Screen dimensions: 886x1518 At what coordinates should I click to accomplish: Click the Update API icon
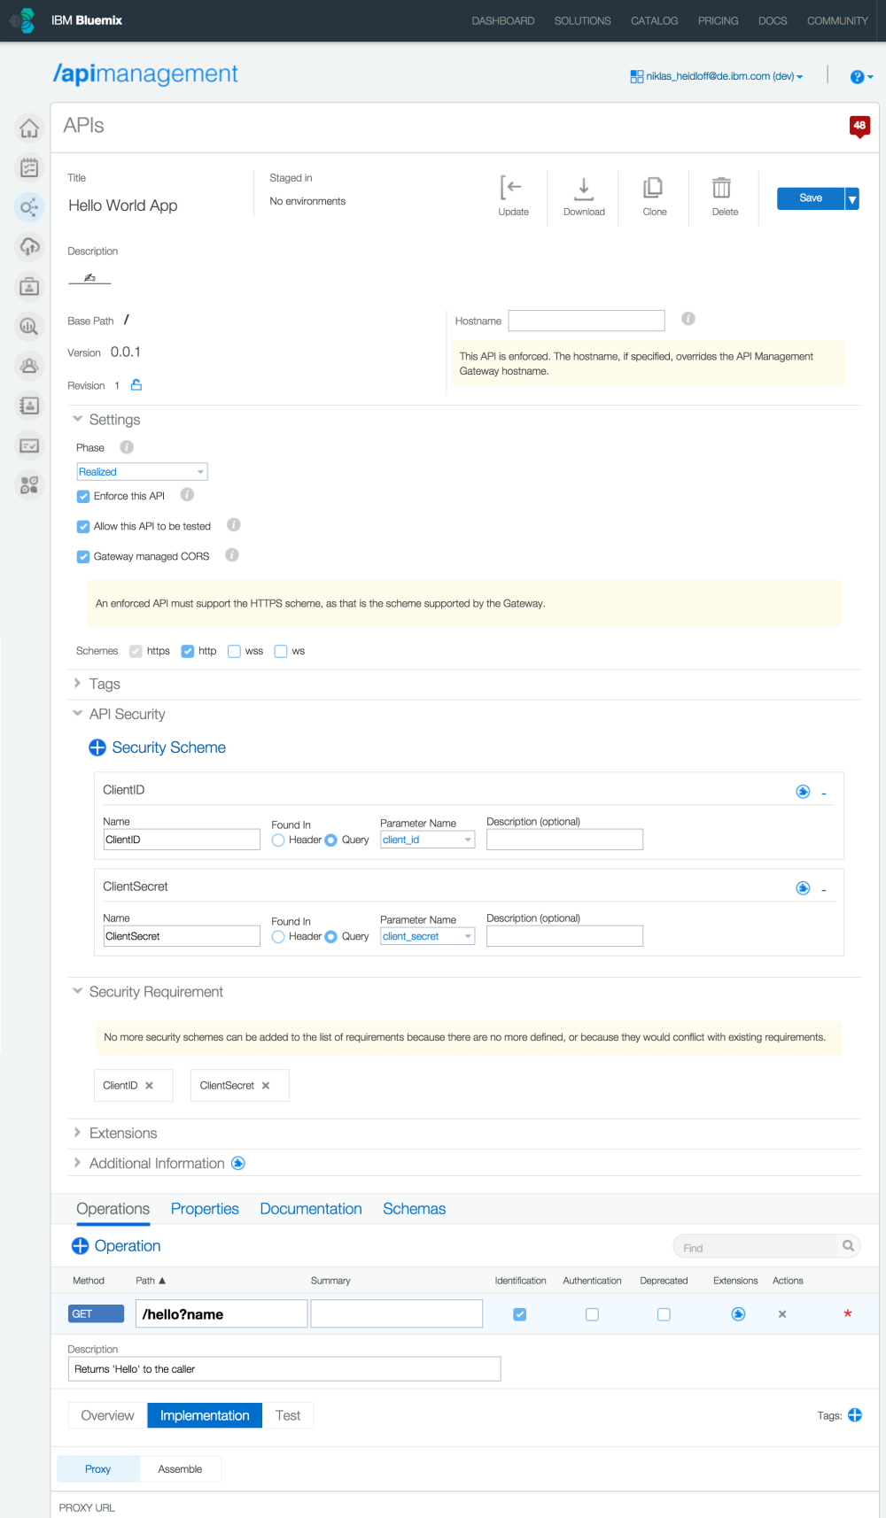point(512,189)
